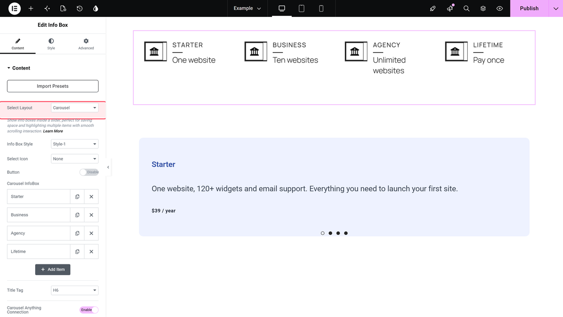Click the Publish button

tap(529, 8)
